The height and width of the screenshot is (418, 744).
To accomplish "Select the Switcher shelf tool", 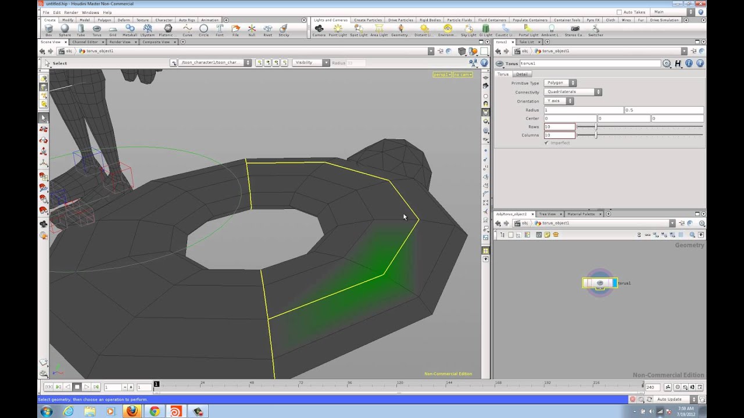I will click(596, 30).
